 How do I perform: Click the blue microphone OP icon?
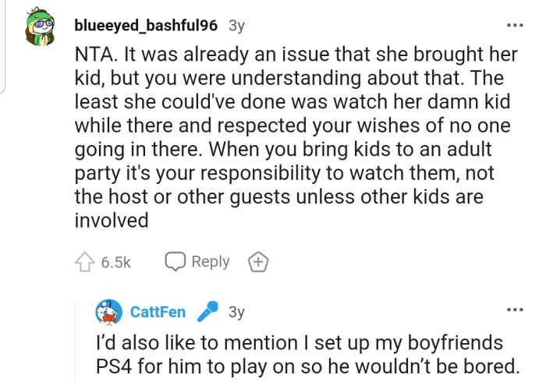point(207,313)
